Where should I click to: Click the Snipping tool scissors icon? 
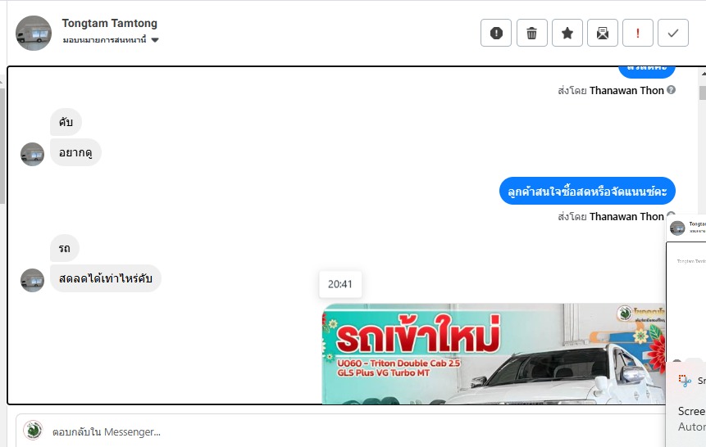[685, 381]
